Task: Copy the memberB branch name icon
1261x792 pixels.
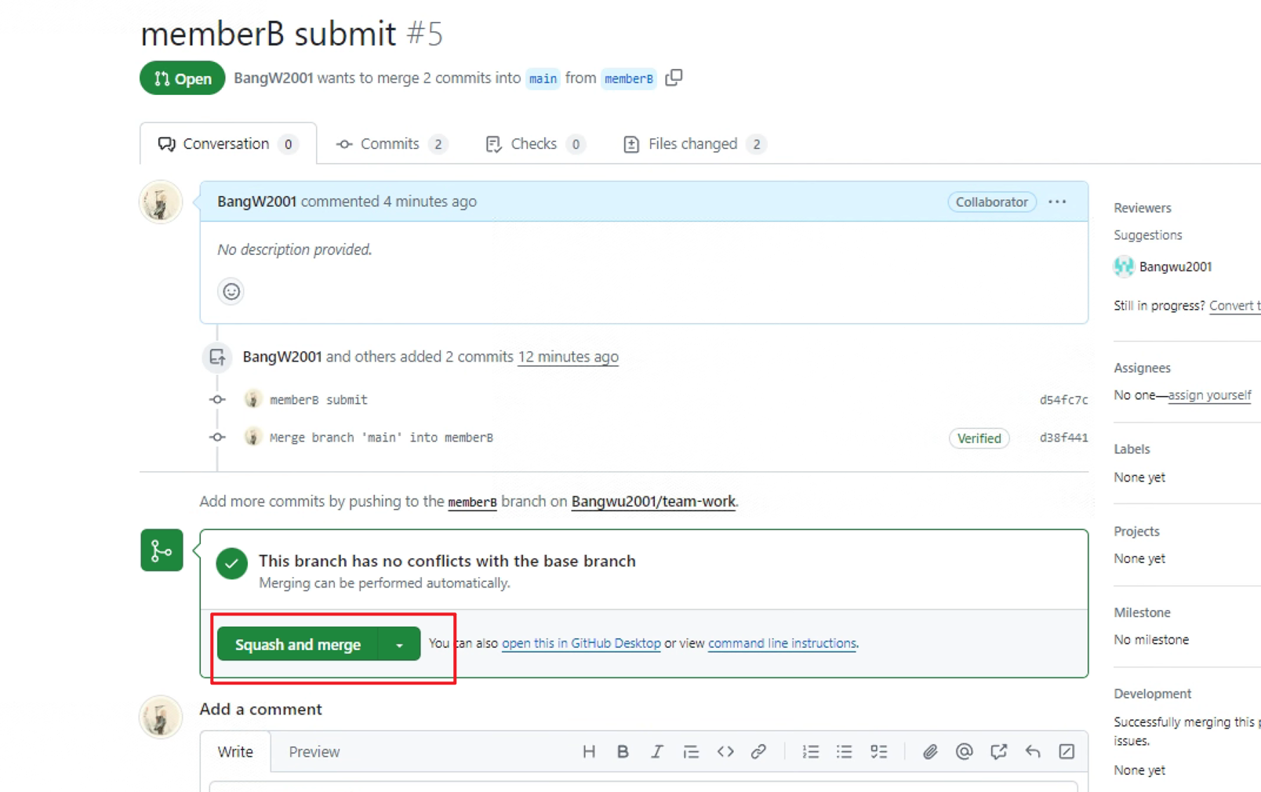Action: tap(674, 78)
